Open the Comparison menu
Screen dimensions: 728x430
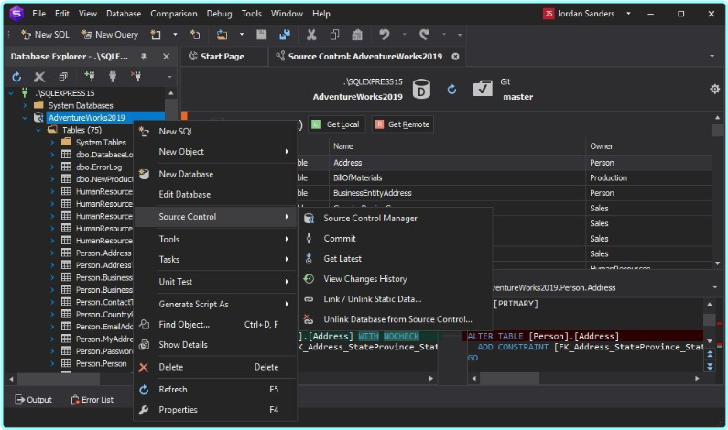coord(174,14)
